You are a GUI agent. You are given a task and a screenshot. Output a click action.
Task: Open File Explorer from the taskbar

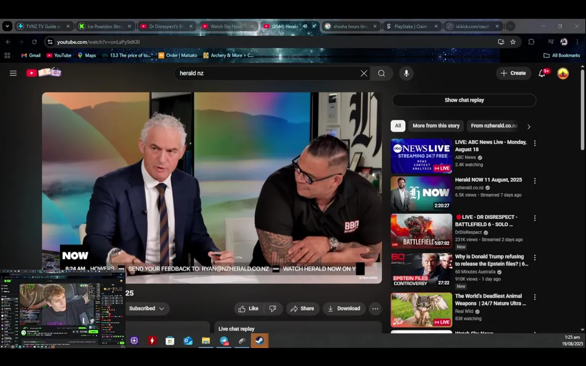(x=206, y=341)
